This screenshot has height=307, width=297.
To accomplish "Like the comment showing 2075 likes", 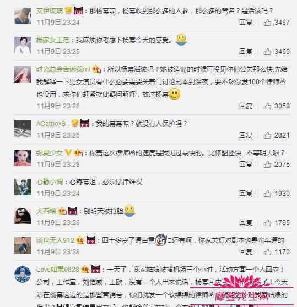I will click(x=267, y=165).
